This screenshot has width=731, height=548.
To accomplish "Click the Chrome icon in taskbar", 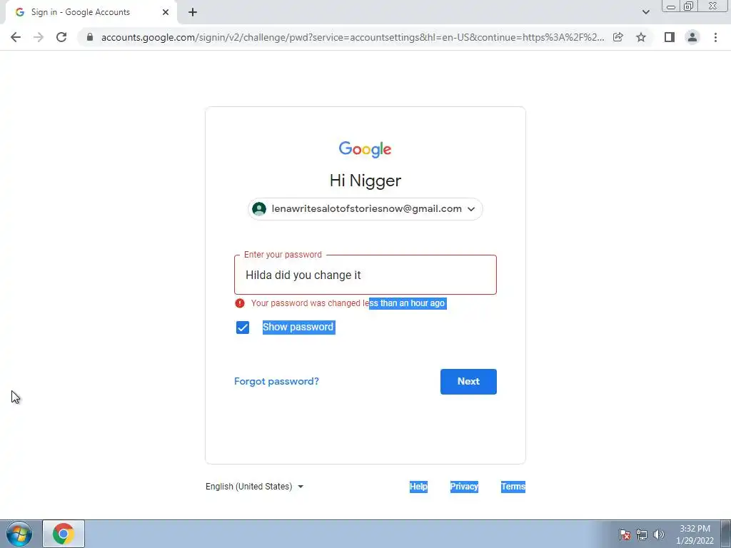I will tap(64, 534).
